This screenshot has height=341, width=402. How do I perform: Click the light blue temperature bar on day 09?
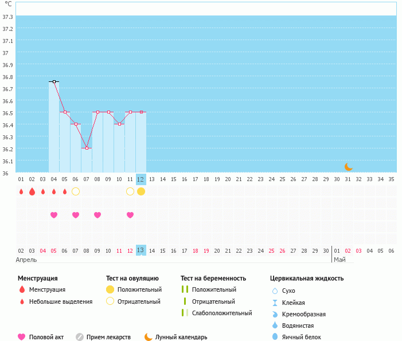click(x=108, y=143)
